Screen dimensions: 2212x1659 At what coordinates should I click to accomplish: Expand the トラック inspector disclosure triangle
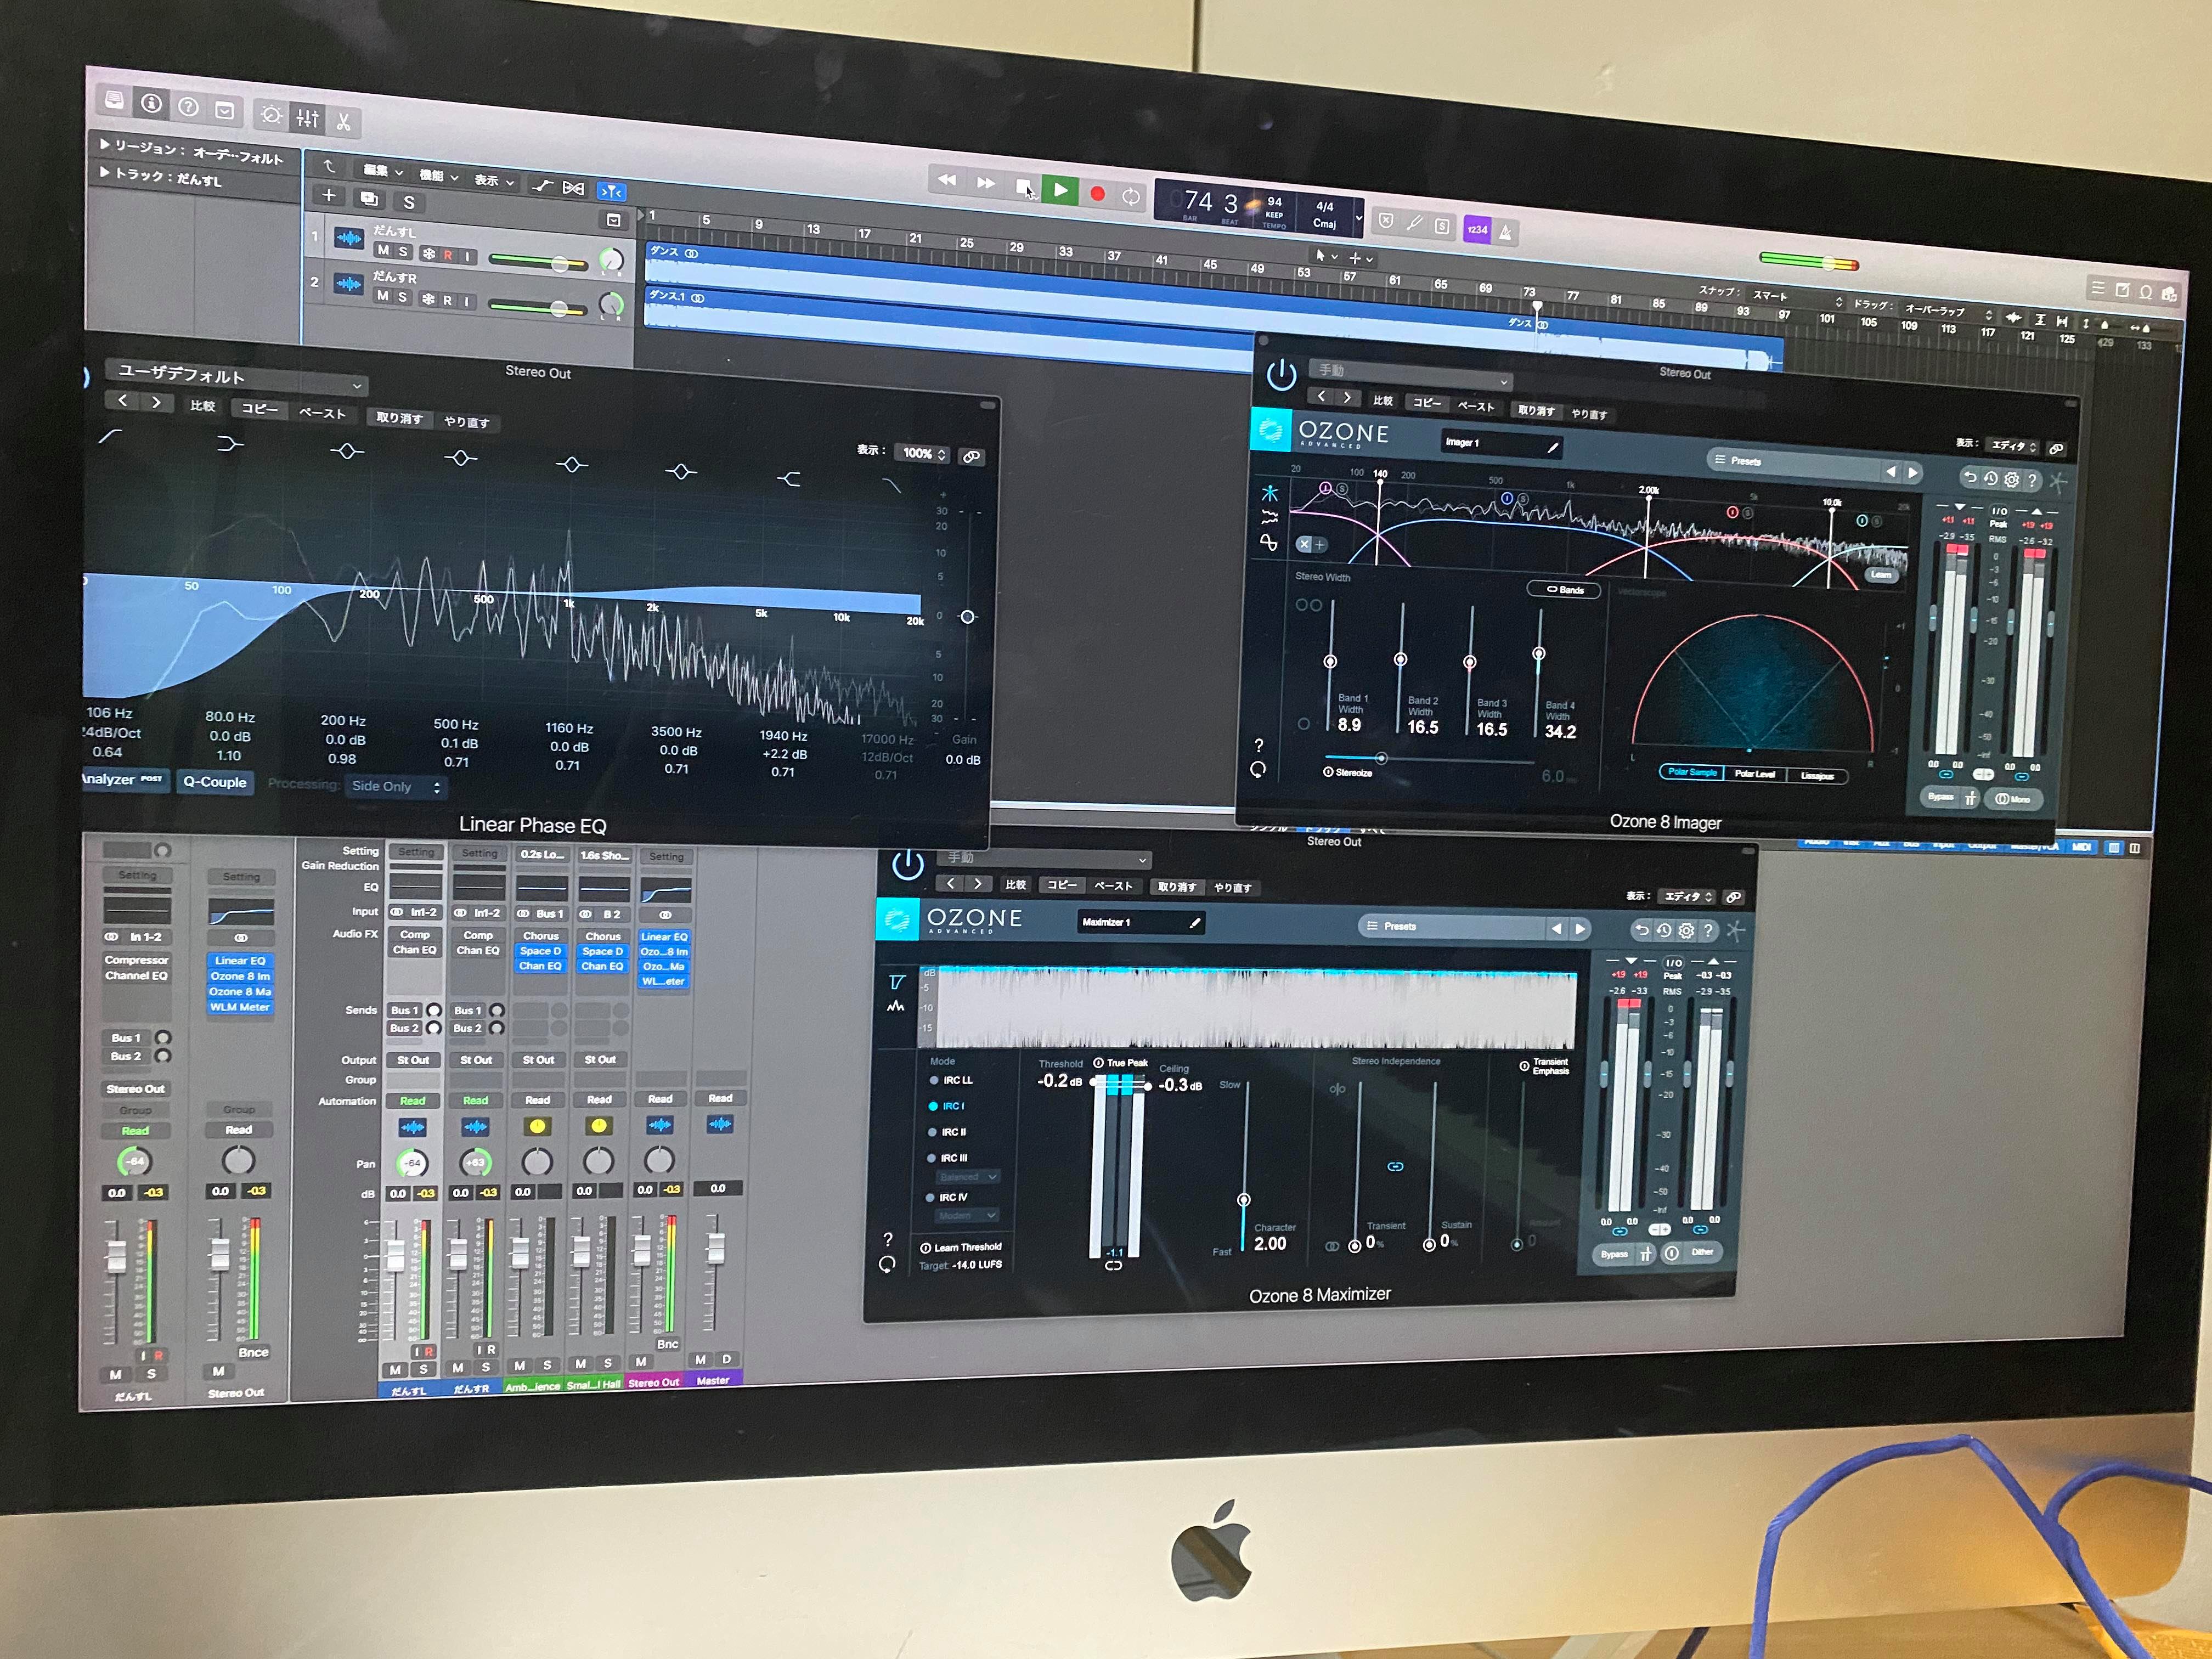click(x=105, y=172)
